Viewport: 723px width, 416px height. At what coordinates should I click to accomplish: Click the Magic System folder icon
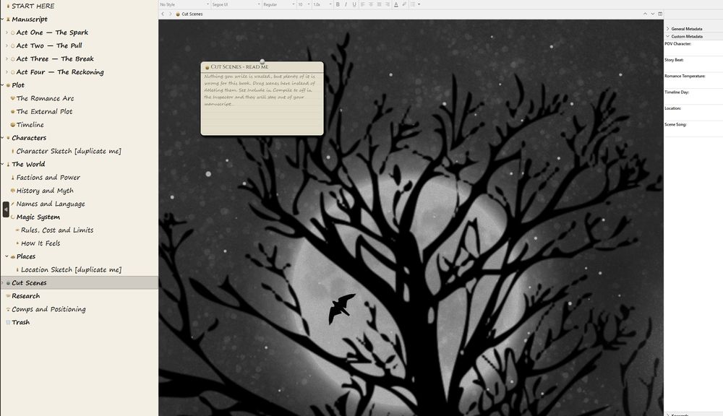13,217
